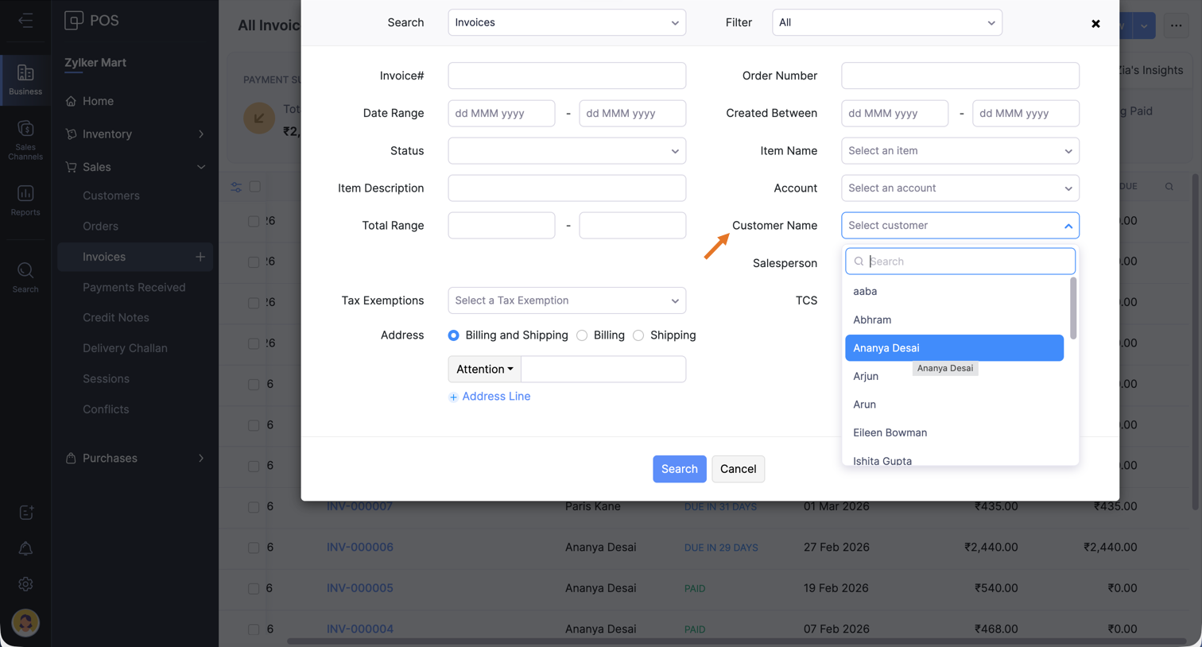Click the Search magnifier icon in rail

25,277
